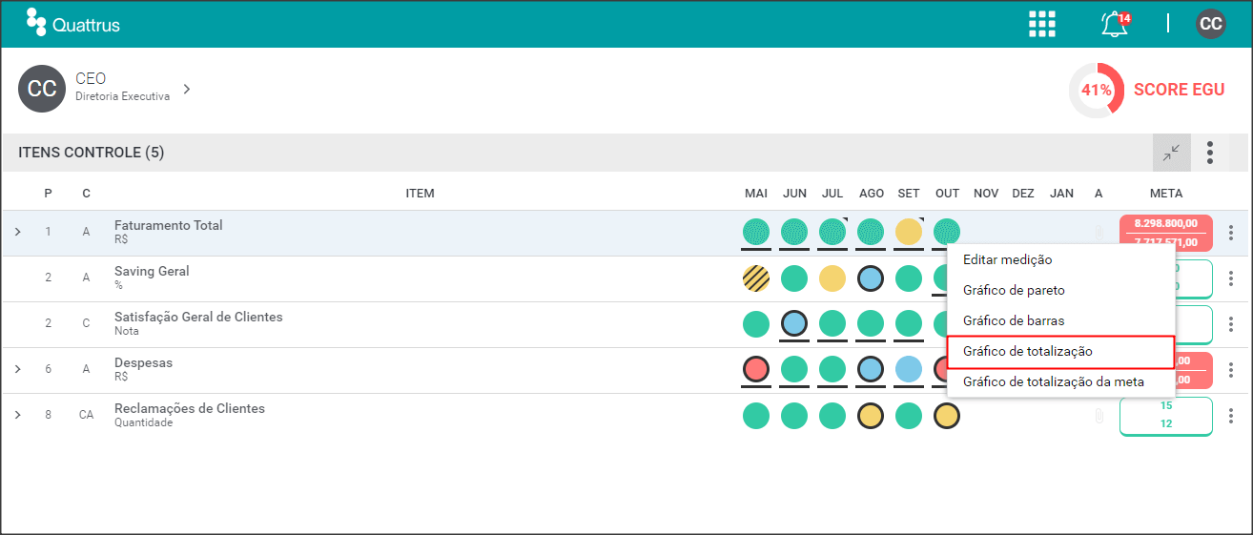1253x535 pixels.
Task: Choose Gráfico de totalização da meta
Action: (1060, 381)
